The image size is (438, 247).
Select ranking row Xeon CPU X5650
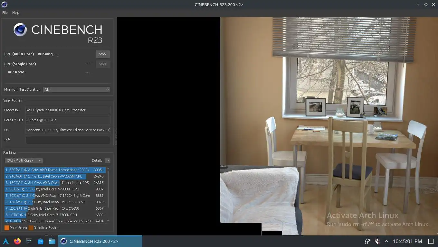55,208
